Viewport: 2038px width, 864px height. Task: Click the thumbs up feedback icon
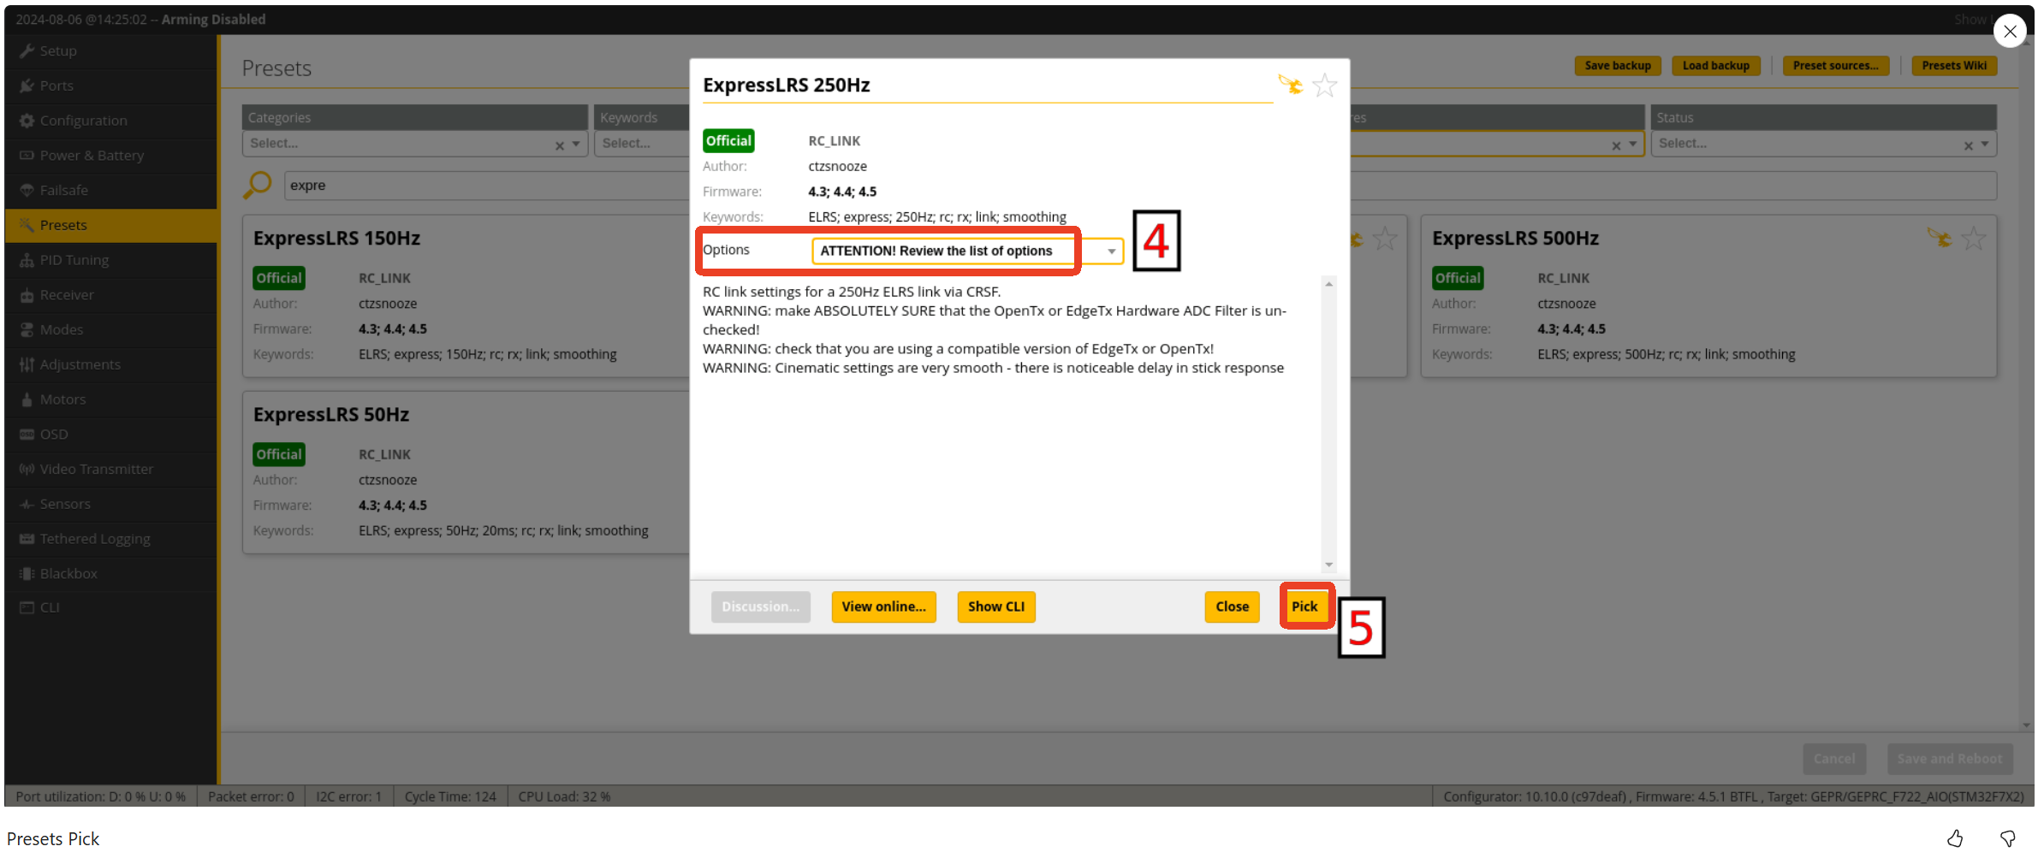pyautogui.click(x=1955, y=839)
